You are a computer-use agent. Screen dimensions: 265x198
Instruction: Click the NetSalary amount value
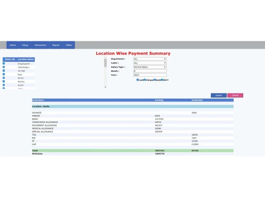point(160,154)
